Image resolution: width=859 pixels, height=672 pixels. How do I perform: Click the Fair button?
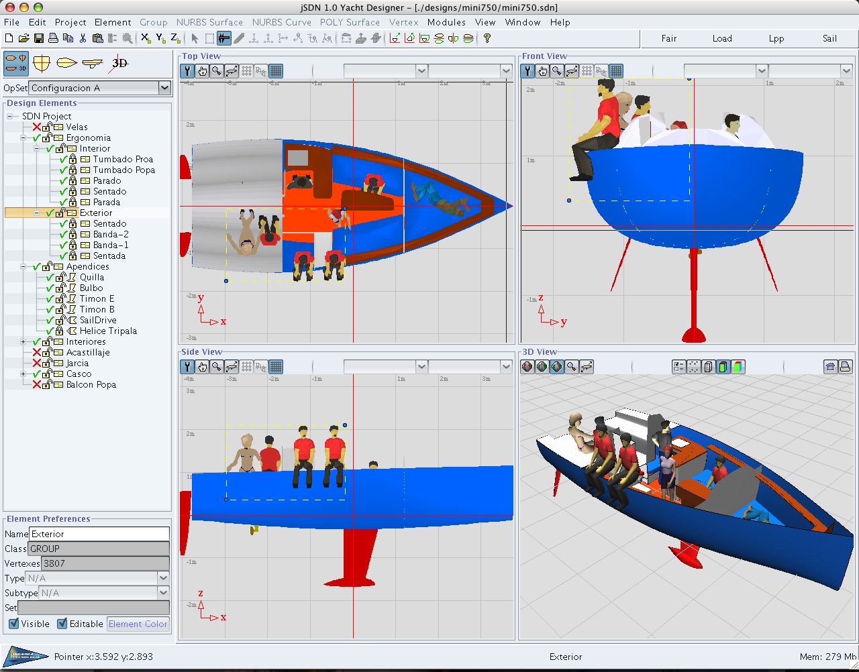point(669,38)
